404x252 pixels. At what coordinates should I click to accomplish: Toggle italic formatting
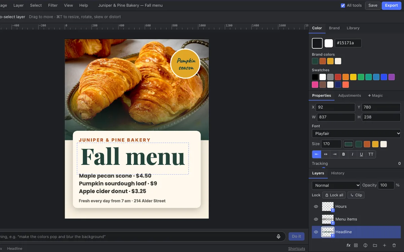352,154
